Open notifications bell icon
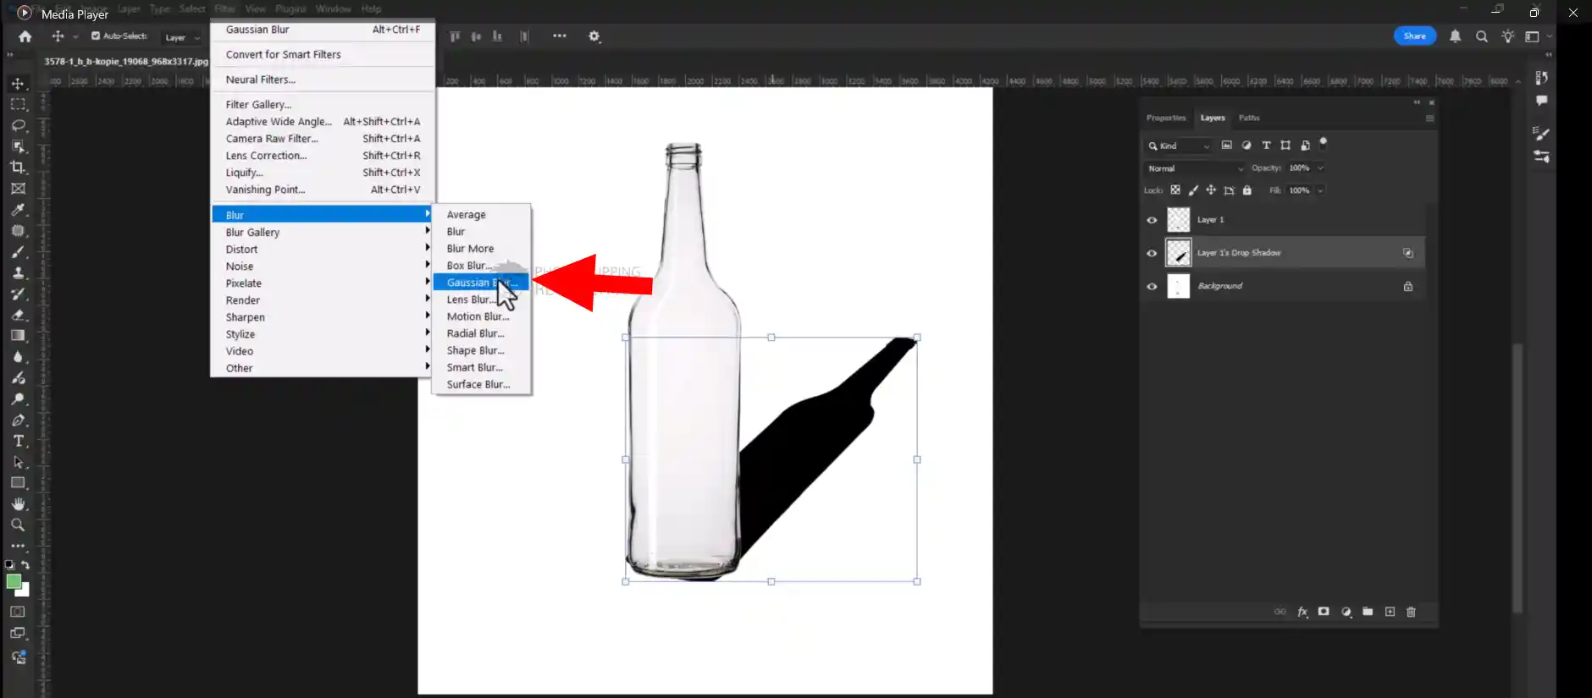 pos(1456,36)
